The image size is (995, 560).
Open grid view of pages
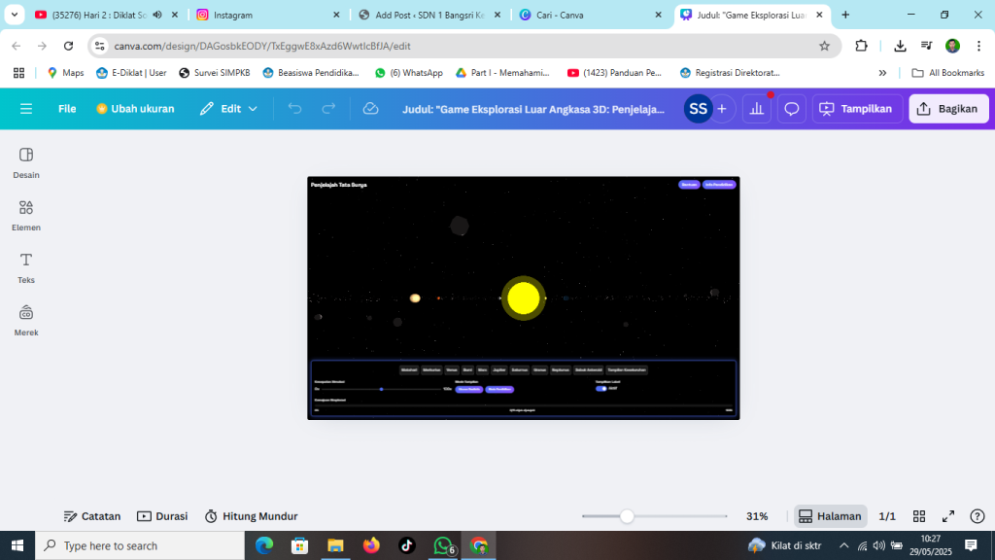(x=919, y=516)
